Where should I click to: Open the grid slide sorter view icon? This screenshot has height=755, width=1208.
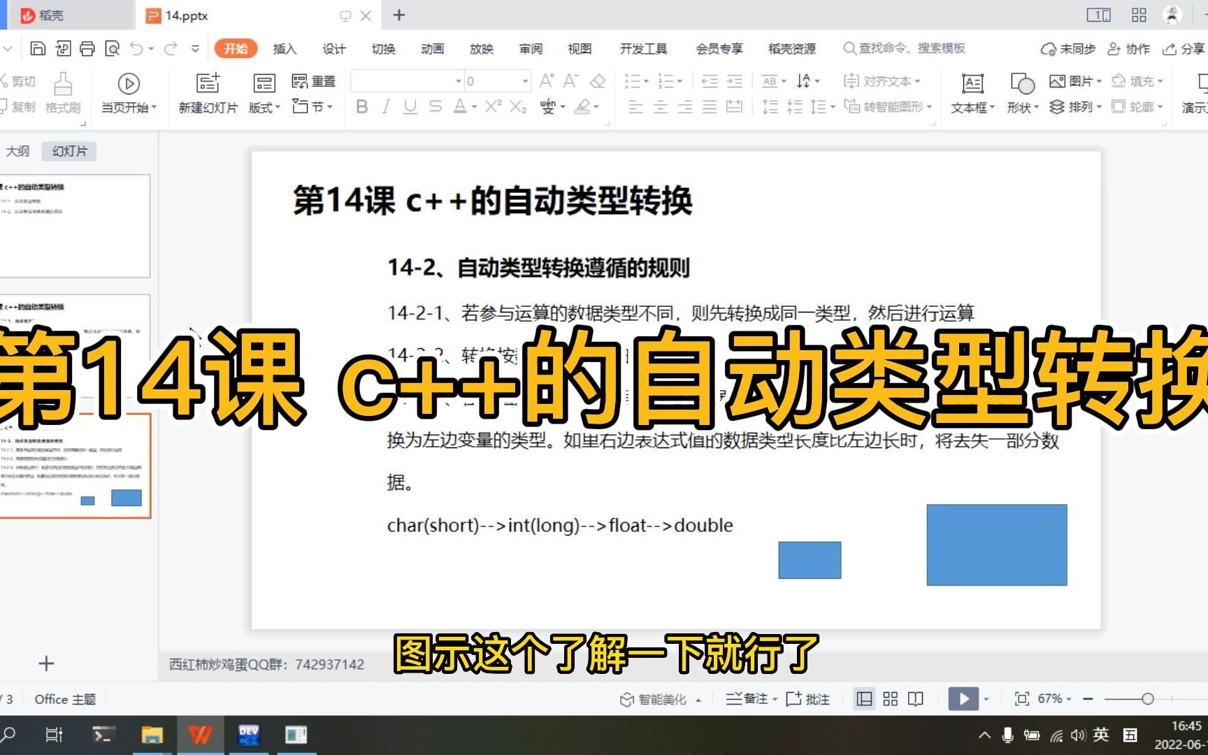(x=889, y=698)
